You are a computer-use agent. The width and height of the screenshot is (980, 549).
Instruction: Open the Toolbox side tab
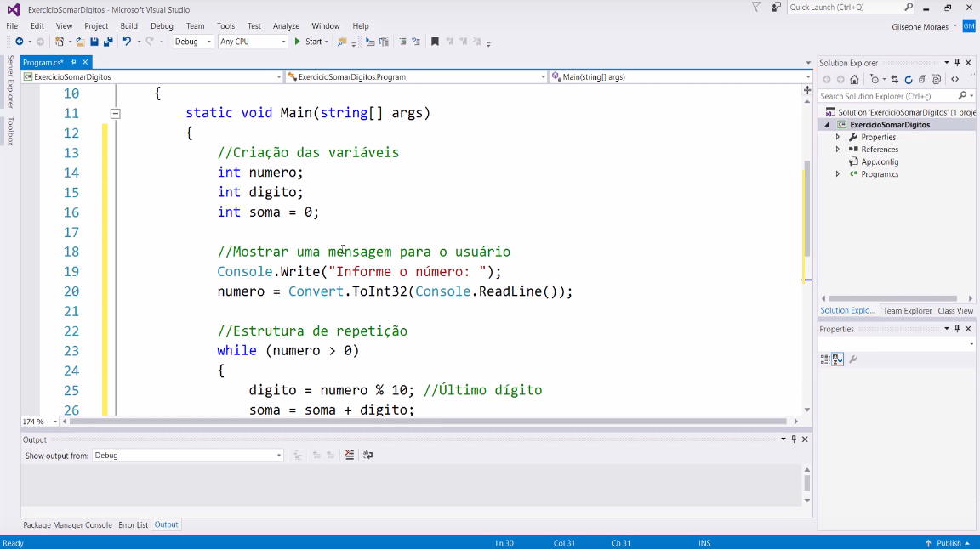point(10,131)
